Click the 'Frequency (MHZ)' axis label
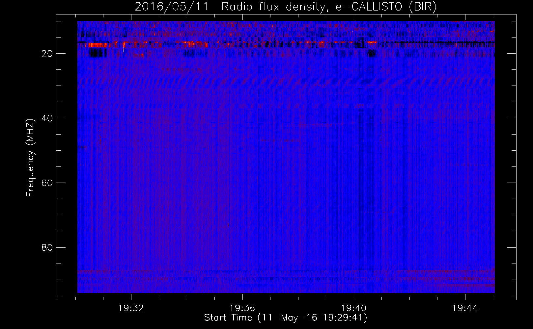Viewport: 533px width, 329px height. pos(30,158)
